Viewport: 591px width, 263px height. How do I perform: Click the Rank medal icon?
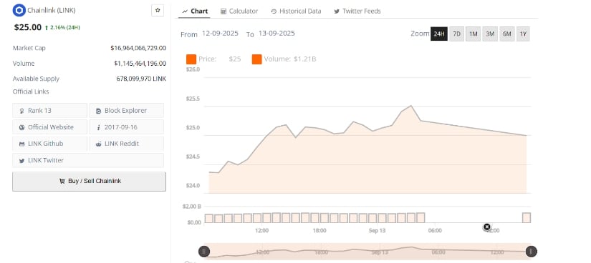21,111
